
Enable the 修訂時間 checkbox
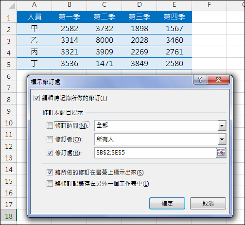click(50, 125)
